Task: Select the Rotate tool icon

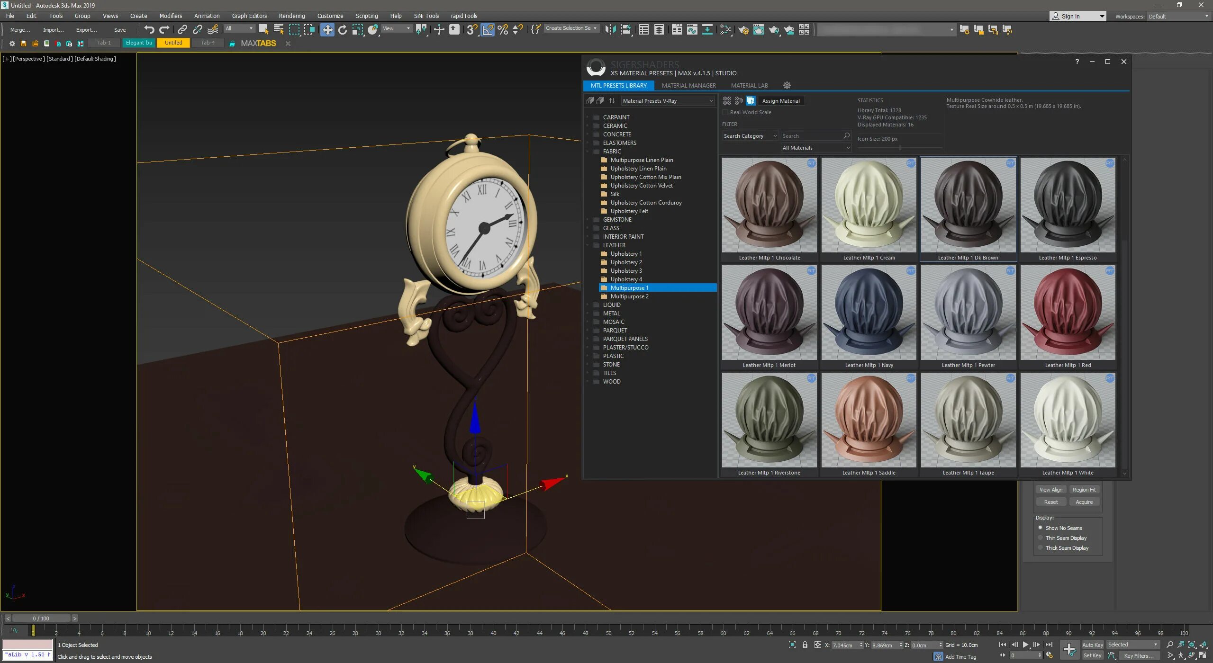Action: pyautogui.click(x=342, y=29)
